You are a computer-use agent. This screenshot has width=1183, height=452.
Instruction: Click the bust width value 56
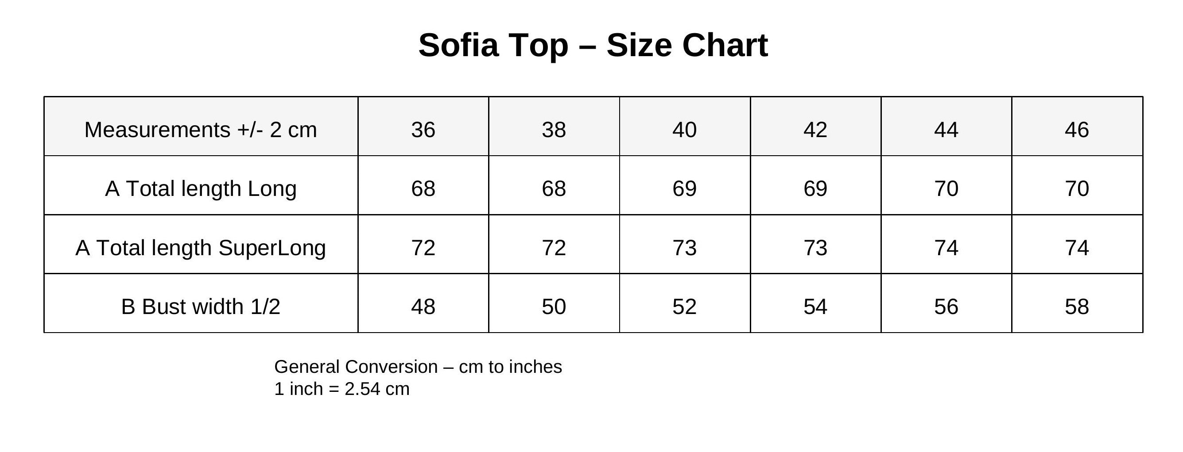tap(946, 306)
